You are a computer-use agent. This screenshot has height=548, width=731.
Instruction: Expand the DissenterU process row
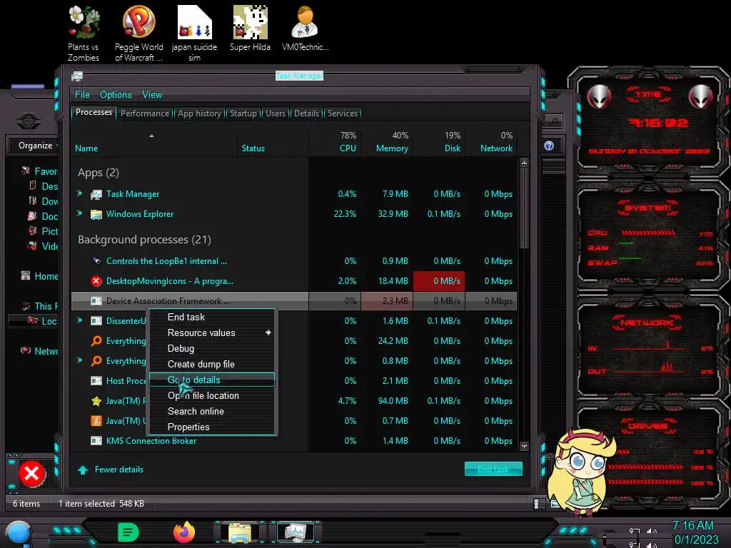pyautogui.click(x=79, y=320)
